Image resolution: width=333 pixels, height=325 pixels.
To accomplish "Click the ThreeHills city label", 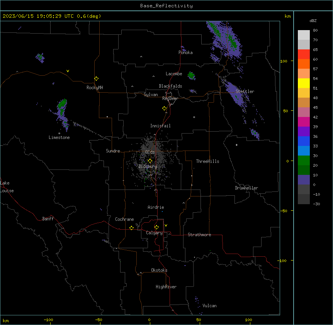I will tap(207, 161).
